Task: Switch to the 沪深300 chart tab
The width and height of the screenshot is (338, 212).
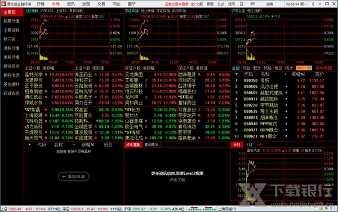Action: [47, 11]
